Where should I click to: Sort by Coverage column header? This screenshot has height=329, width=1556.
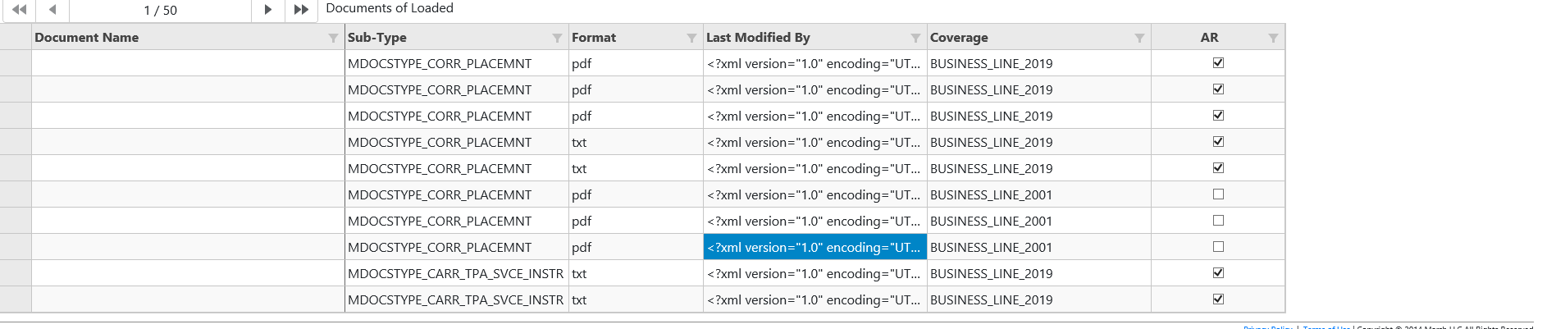(959, 38)
